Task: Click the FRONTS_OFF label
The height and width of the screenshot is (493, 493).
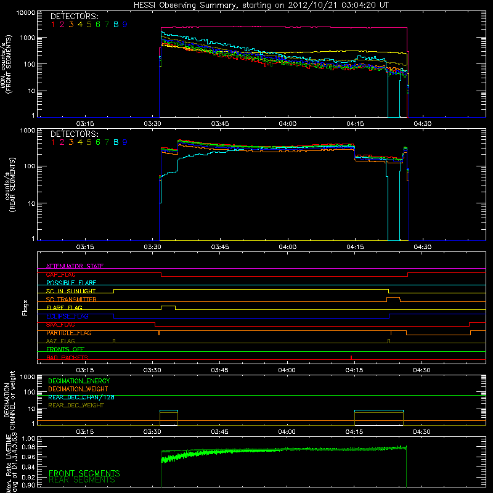Action: click(65, 349)
